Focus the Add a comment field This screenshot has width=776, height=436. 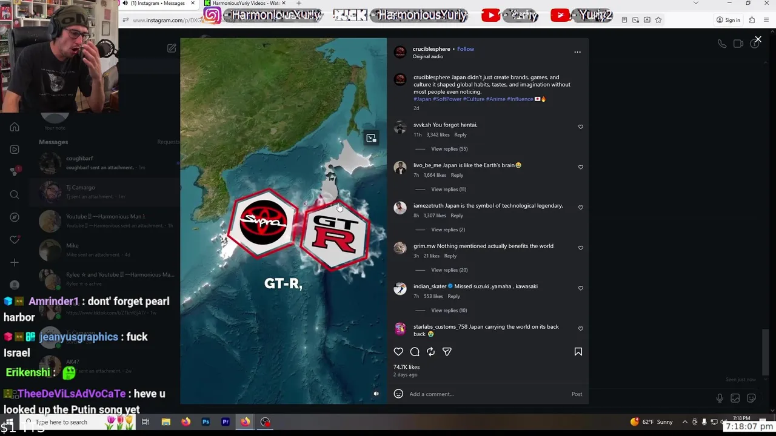coord(487,394)
